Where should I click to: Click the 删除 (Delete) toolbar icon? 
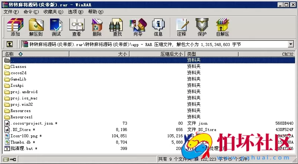coord(97,25)
